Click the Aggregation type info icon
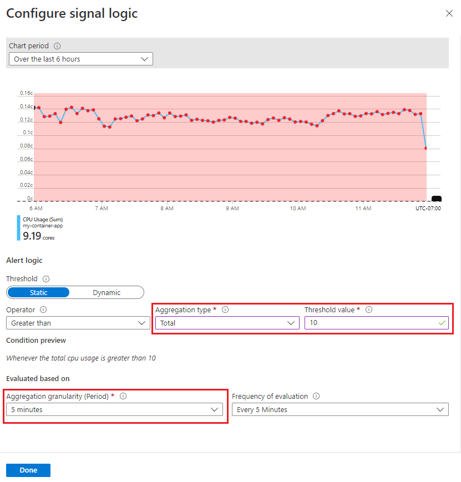The width and height of the screenshot is (461, 482). pyautogui.click(x=225, y=310)
